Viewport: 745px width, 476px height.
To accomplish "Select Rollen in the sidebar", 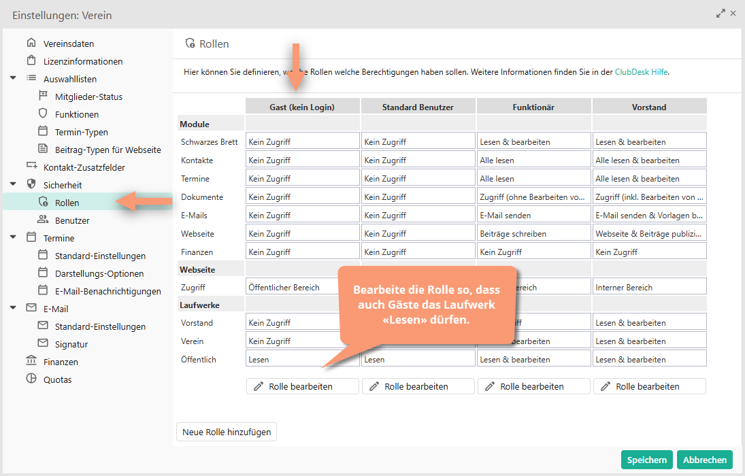I will click(87, 203).
